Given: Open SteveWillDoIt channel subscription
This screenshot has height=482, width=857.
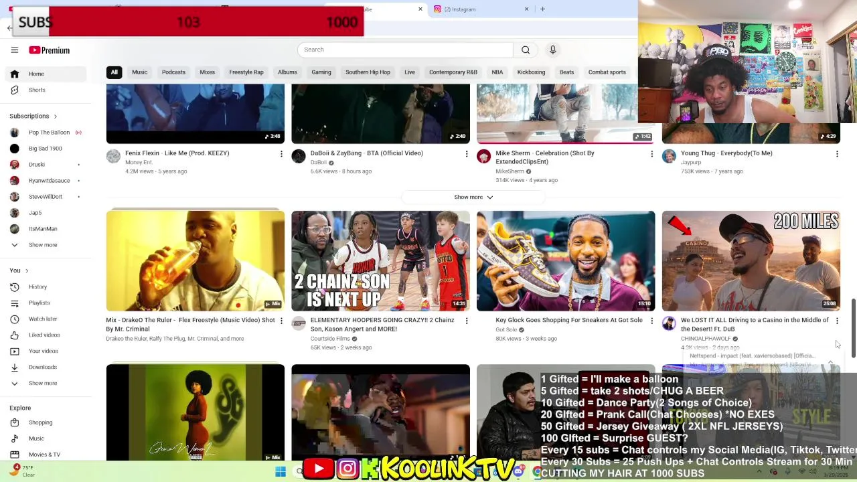Looking at the screenshot, I should coord(45,197).
